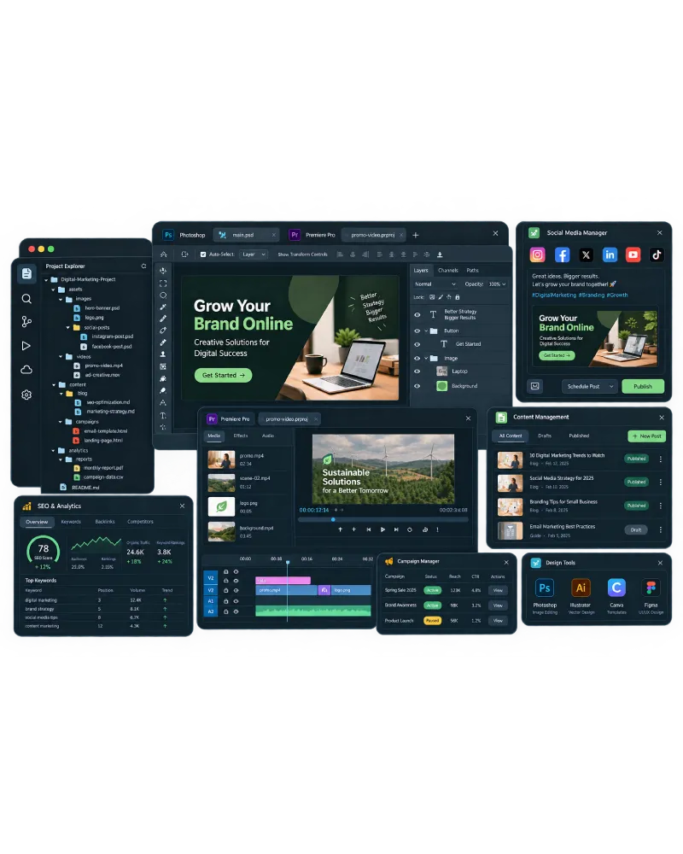Click the Premiere Pro preview progress bar
683x854 pixels.
382,520
